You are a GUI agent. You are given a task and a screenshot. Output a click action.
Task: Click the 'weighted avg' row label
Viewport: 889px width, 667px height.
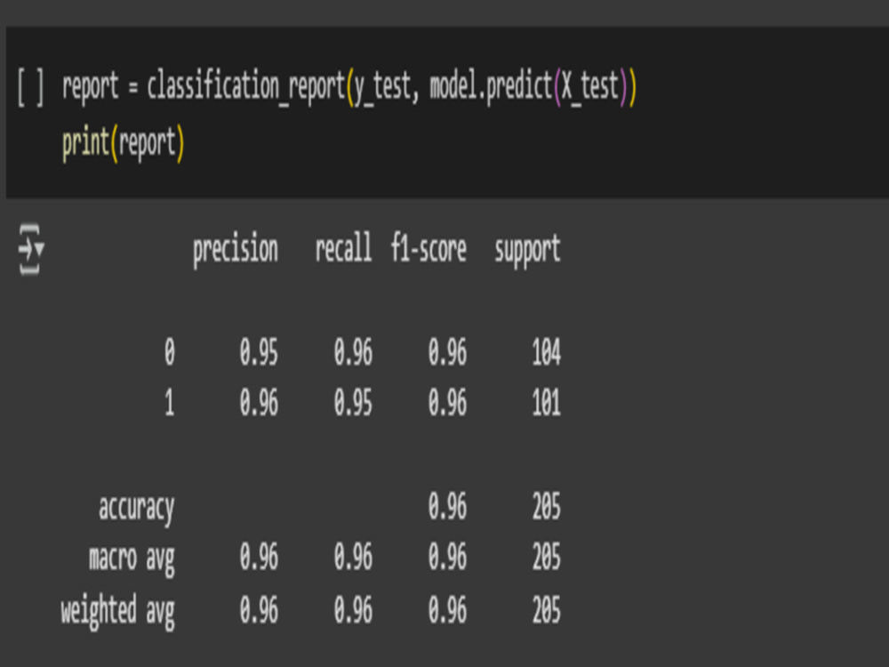click(118, 611)
